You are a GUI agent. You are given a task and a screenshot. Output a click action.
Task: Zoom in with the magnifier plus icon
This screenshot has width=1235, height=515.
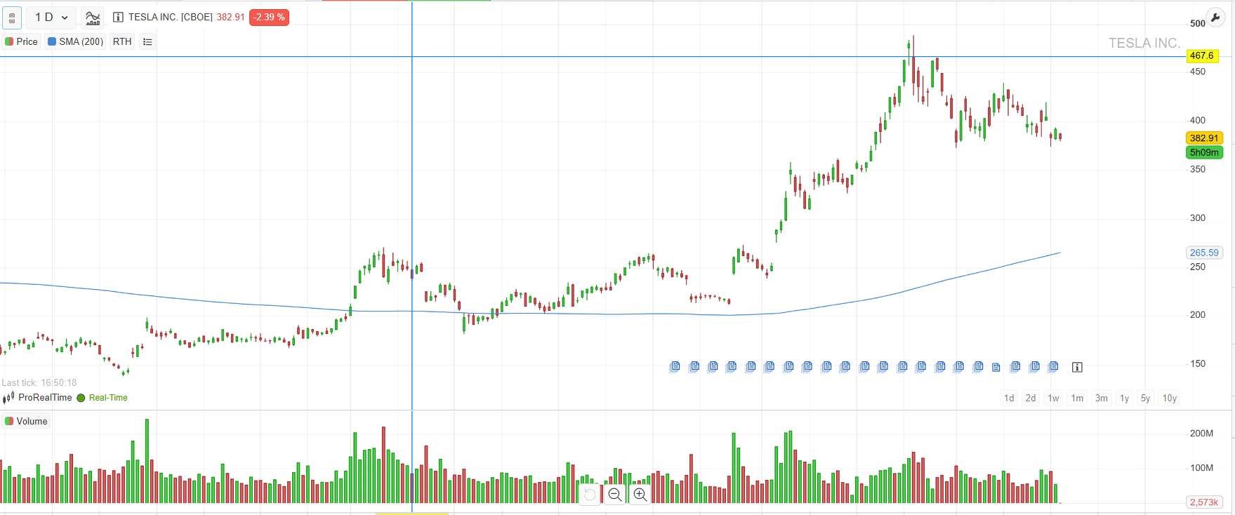click(x=640, y=495)
